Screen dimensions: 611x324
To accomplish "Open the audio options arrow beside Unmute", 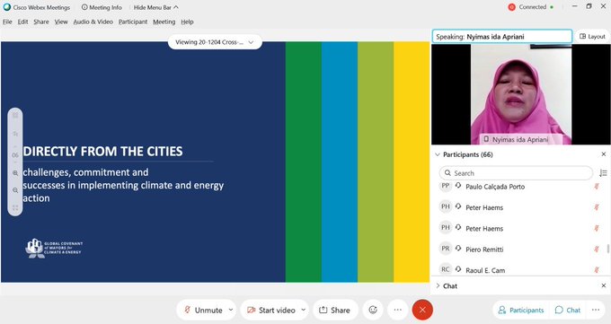I will 231,310.
